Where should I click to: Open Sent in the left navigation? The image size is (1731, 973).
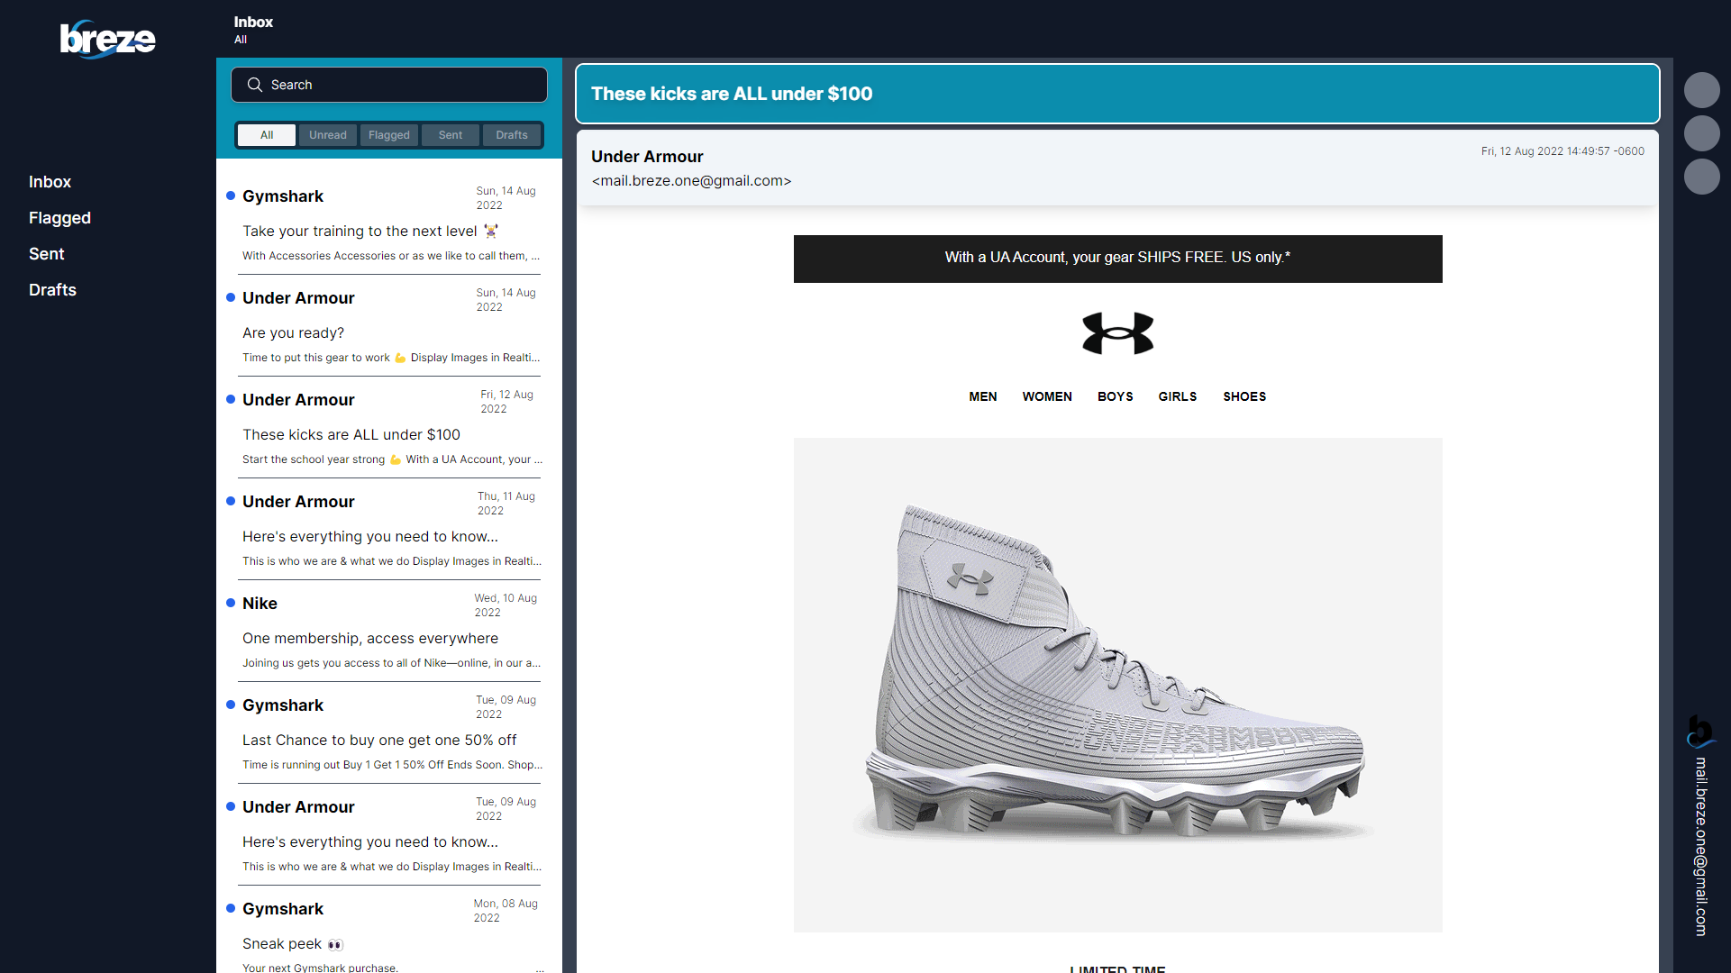point(46,254)
